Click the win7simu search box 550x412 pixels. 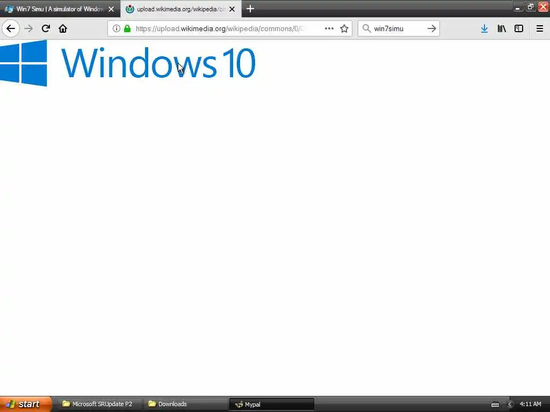coord(398,28)
